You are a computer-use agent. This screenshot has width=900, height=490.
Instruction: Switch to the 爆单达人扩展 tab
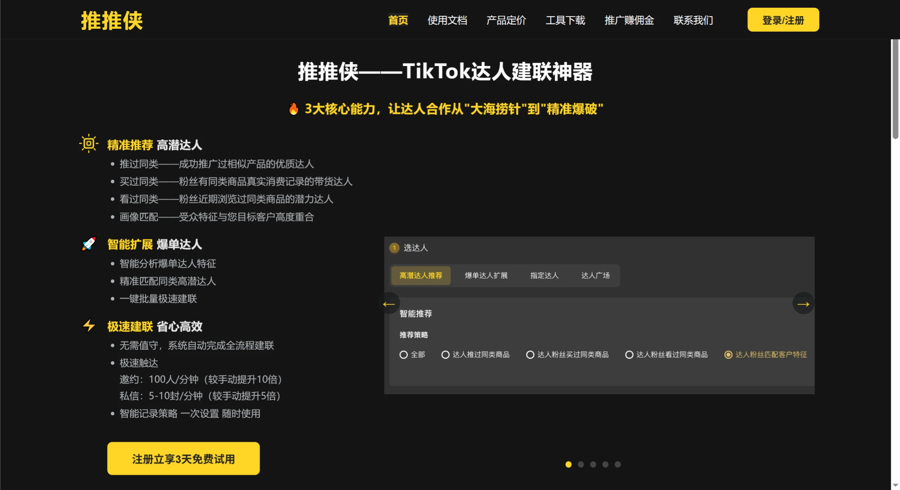click(486, 275)
